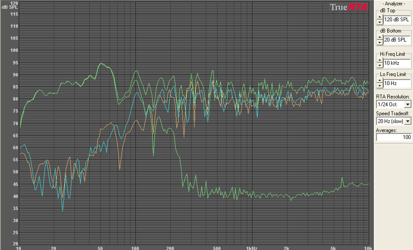
Task: Click the 10 Hz Lo Freq field
Action: (396, 83)
